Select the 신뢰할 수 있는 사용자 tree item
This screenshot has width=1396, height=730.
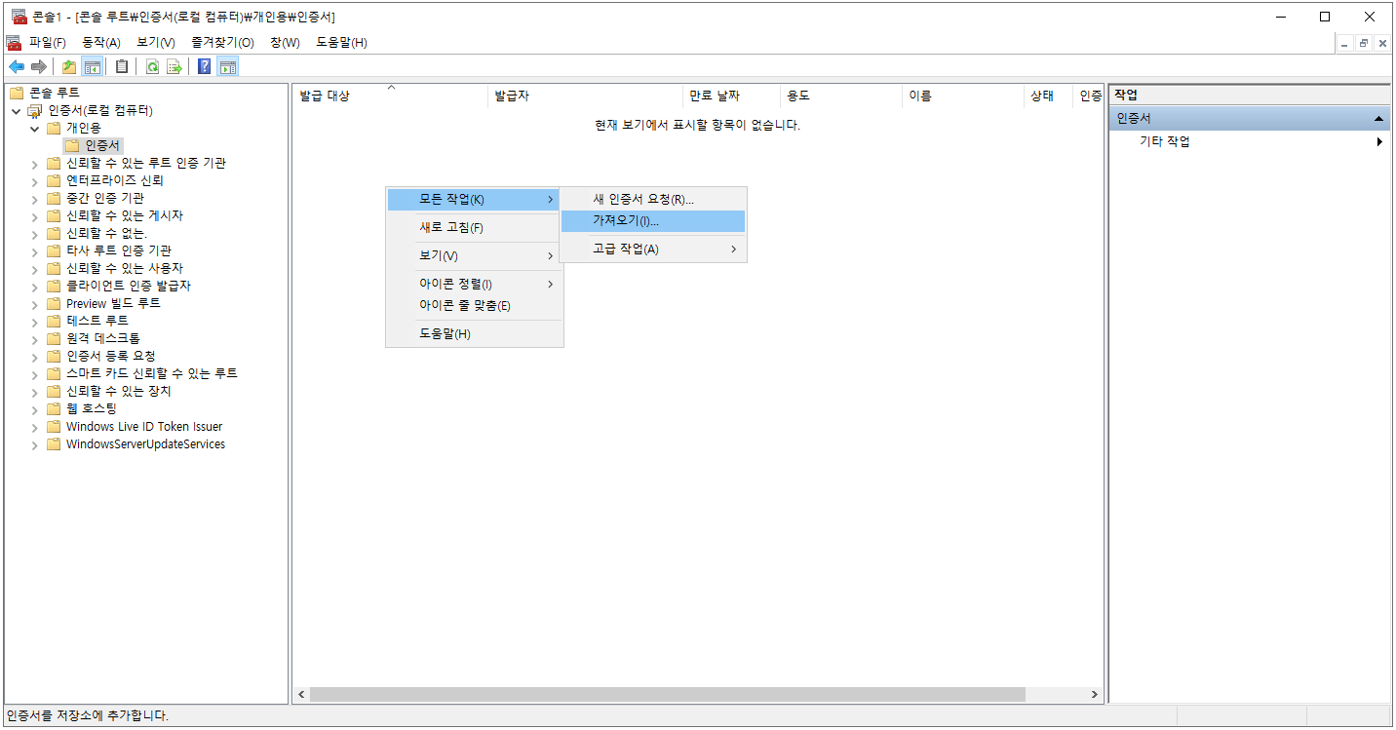click(125, 268)
